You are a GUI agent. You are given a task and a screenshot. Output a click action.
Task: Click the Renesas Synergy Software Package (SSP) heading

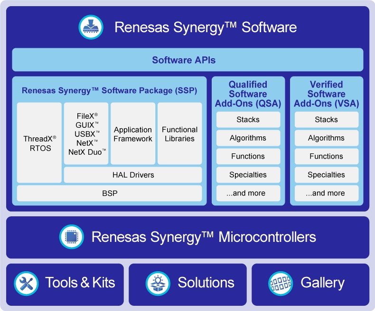point(109,90)
